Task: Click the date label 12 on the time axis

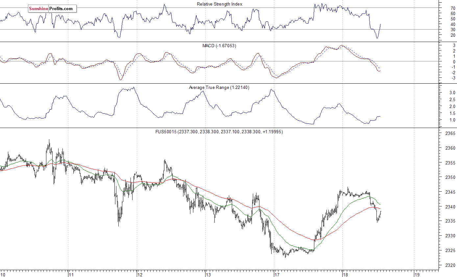Action: 140,274
